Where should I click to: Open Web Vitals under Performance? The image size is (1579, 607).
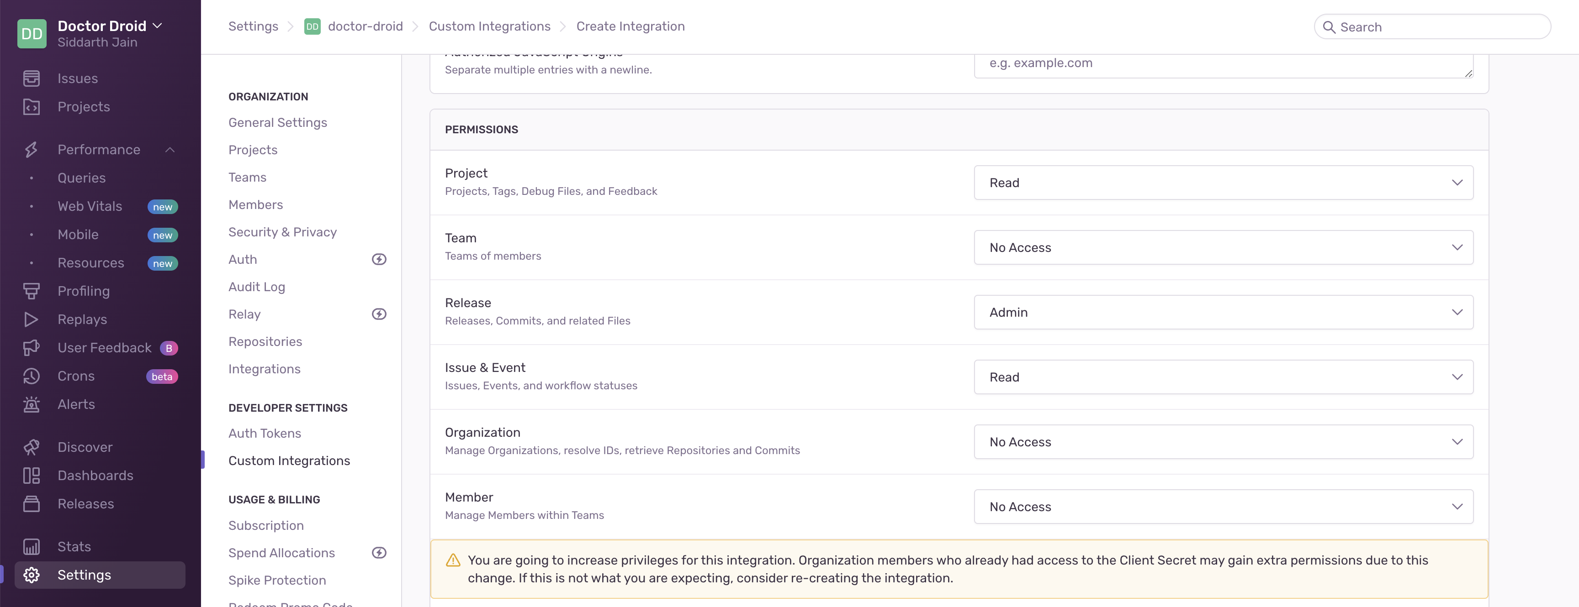pyautogui.click(x=90, y=206)
